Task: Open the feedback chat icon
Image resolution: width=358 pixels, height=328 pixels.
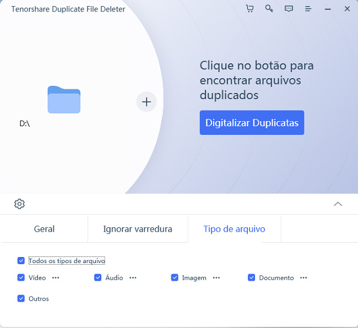Action: click(289, 9)
